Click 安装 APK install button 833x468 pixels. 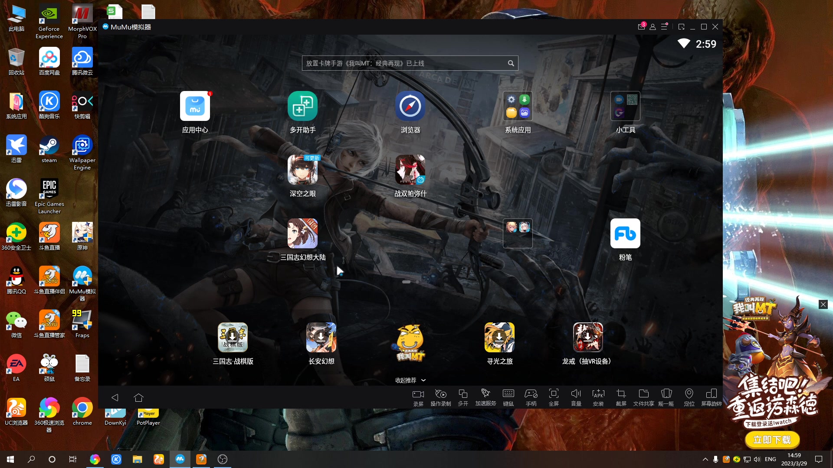click(598, 397)
